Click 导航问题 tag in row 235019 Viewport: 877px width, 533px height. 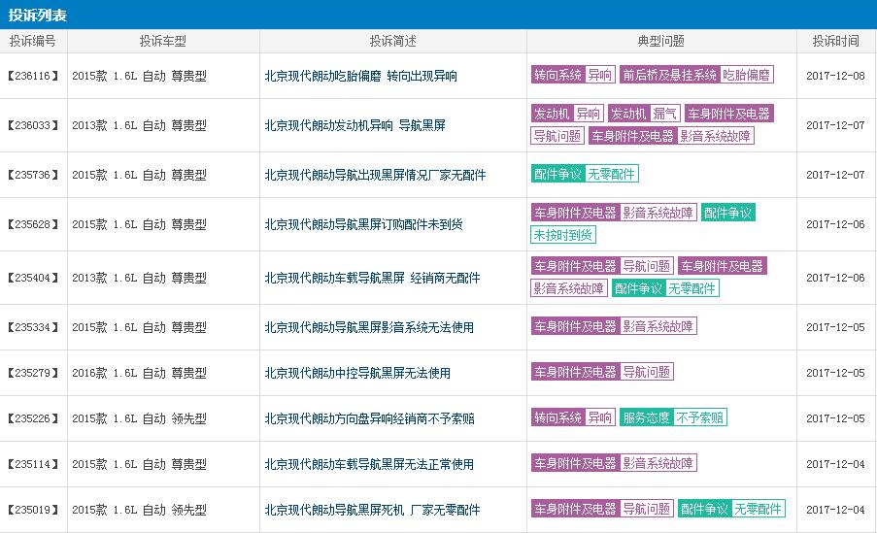[x=647, y=509]
